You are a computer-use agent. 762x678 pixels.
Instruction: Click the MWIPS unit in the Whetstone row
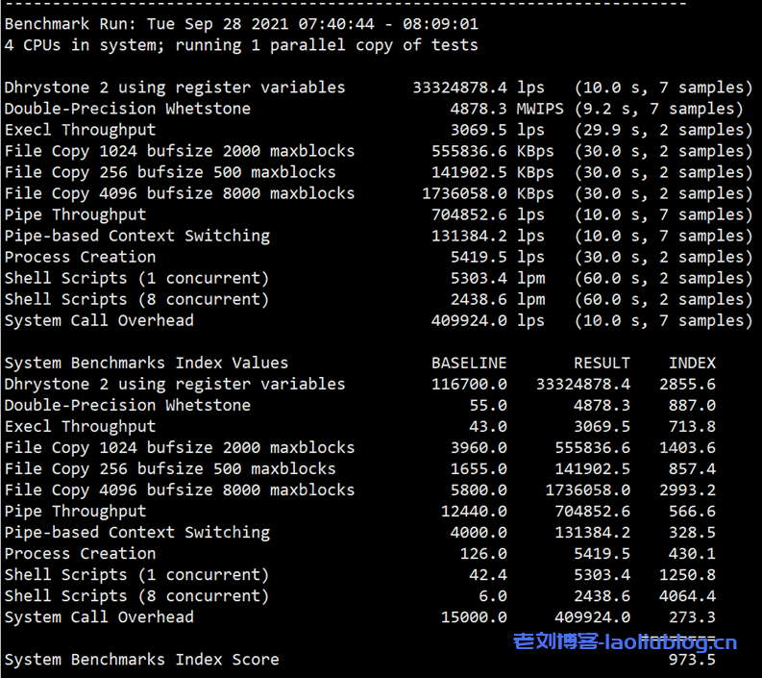coord(540,109)
